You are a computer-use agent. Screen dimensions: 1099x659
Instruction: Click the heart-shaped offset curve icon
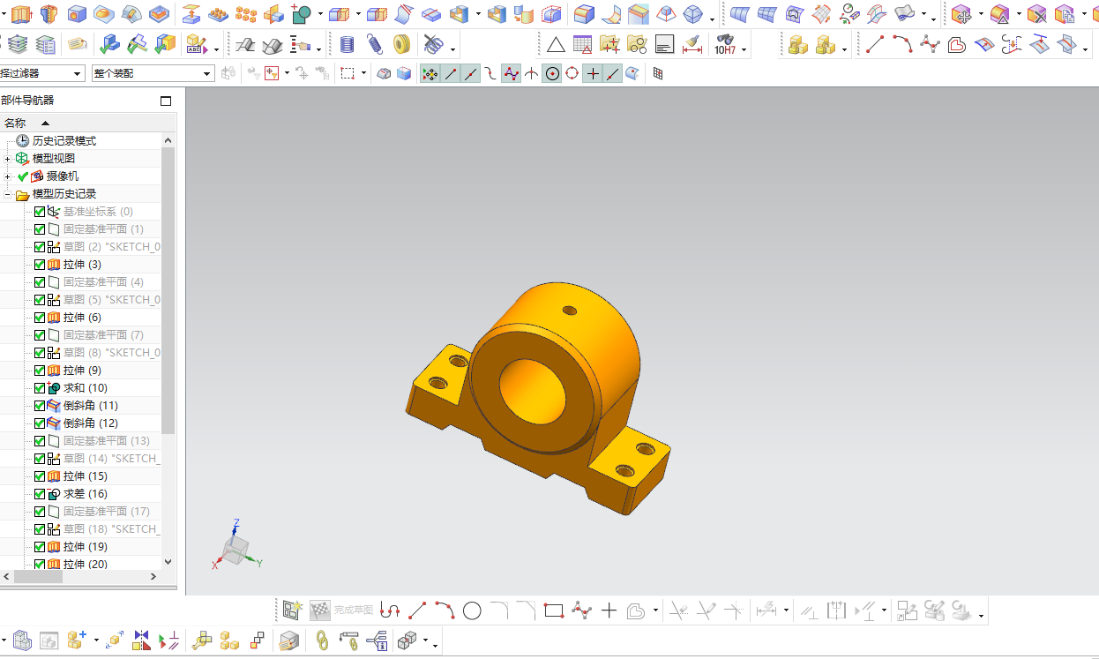pyautogui.click(x=956, y=44)
